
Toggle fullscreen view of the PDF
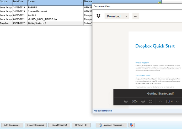[151, 101]
